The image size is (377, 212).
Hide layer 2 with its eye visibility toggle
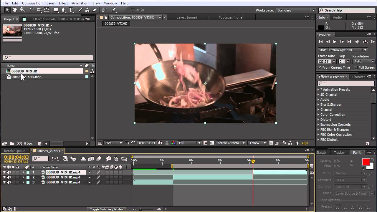tap(4, 177)
